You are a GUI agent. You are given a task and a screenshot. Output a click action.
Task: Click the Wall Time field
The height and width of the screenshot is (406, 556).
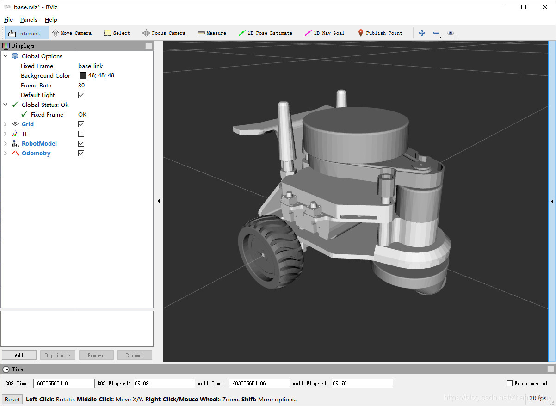259,383
